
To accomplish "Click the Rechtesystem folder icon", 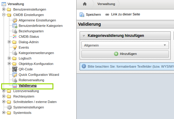I will [9, 97].
